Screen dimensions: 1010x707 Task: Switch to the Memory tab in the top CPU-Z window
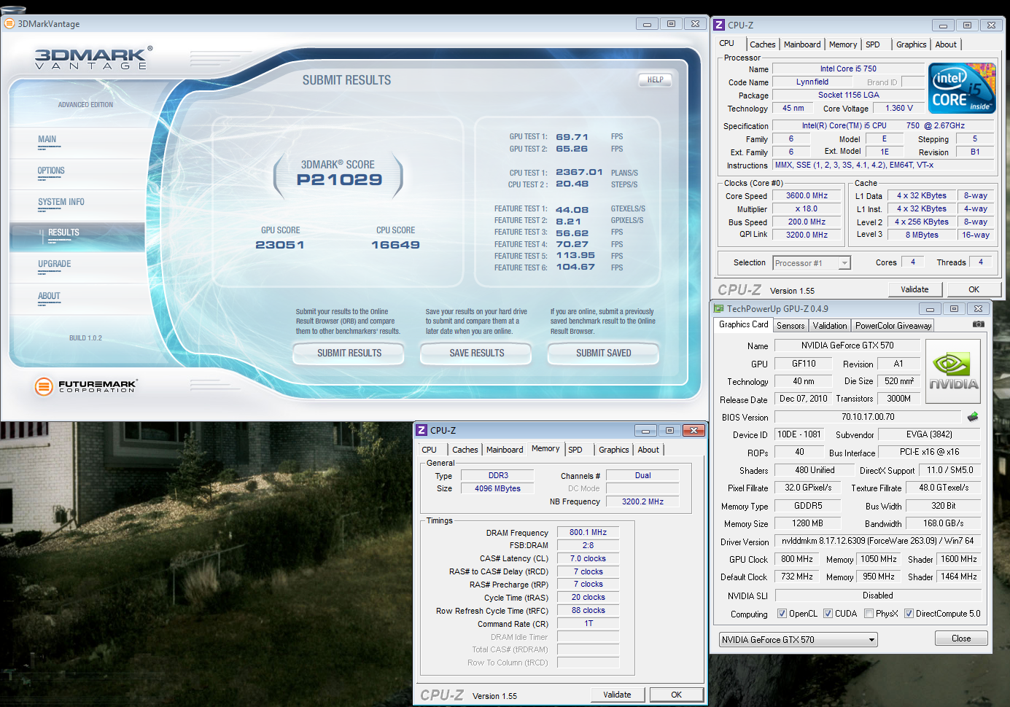(843, 44)
